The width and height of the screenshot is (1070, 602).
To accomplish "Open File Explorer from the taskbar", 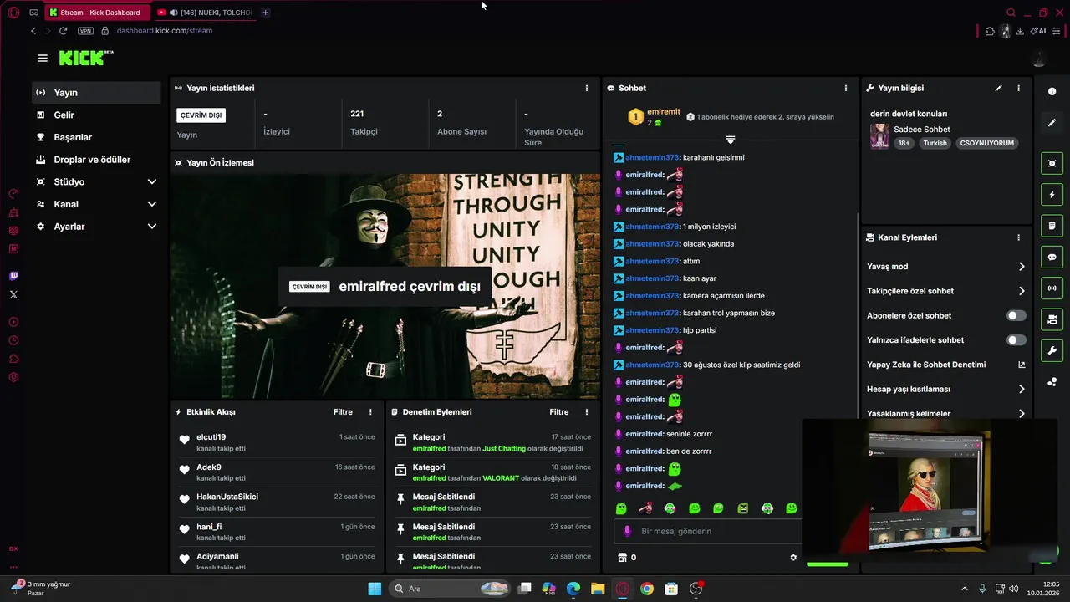I will (x=598, y=589).
